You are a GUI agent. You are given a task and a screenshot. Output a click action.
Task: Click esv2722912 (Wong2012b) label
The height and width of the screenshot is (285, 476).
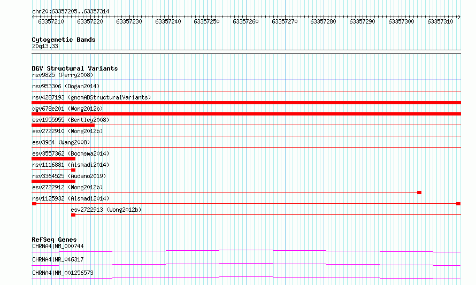tap(67, 187)
